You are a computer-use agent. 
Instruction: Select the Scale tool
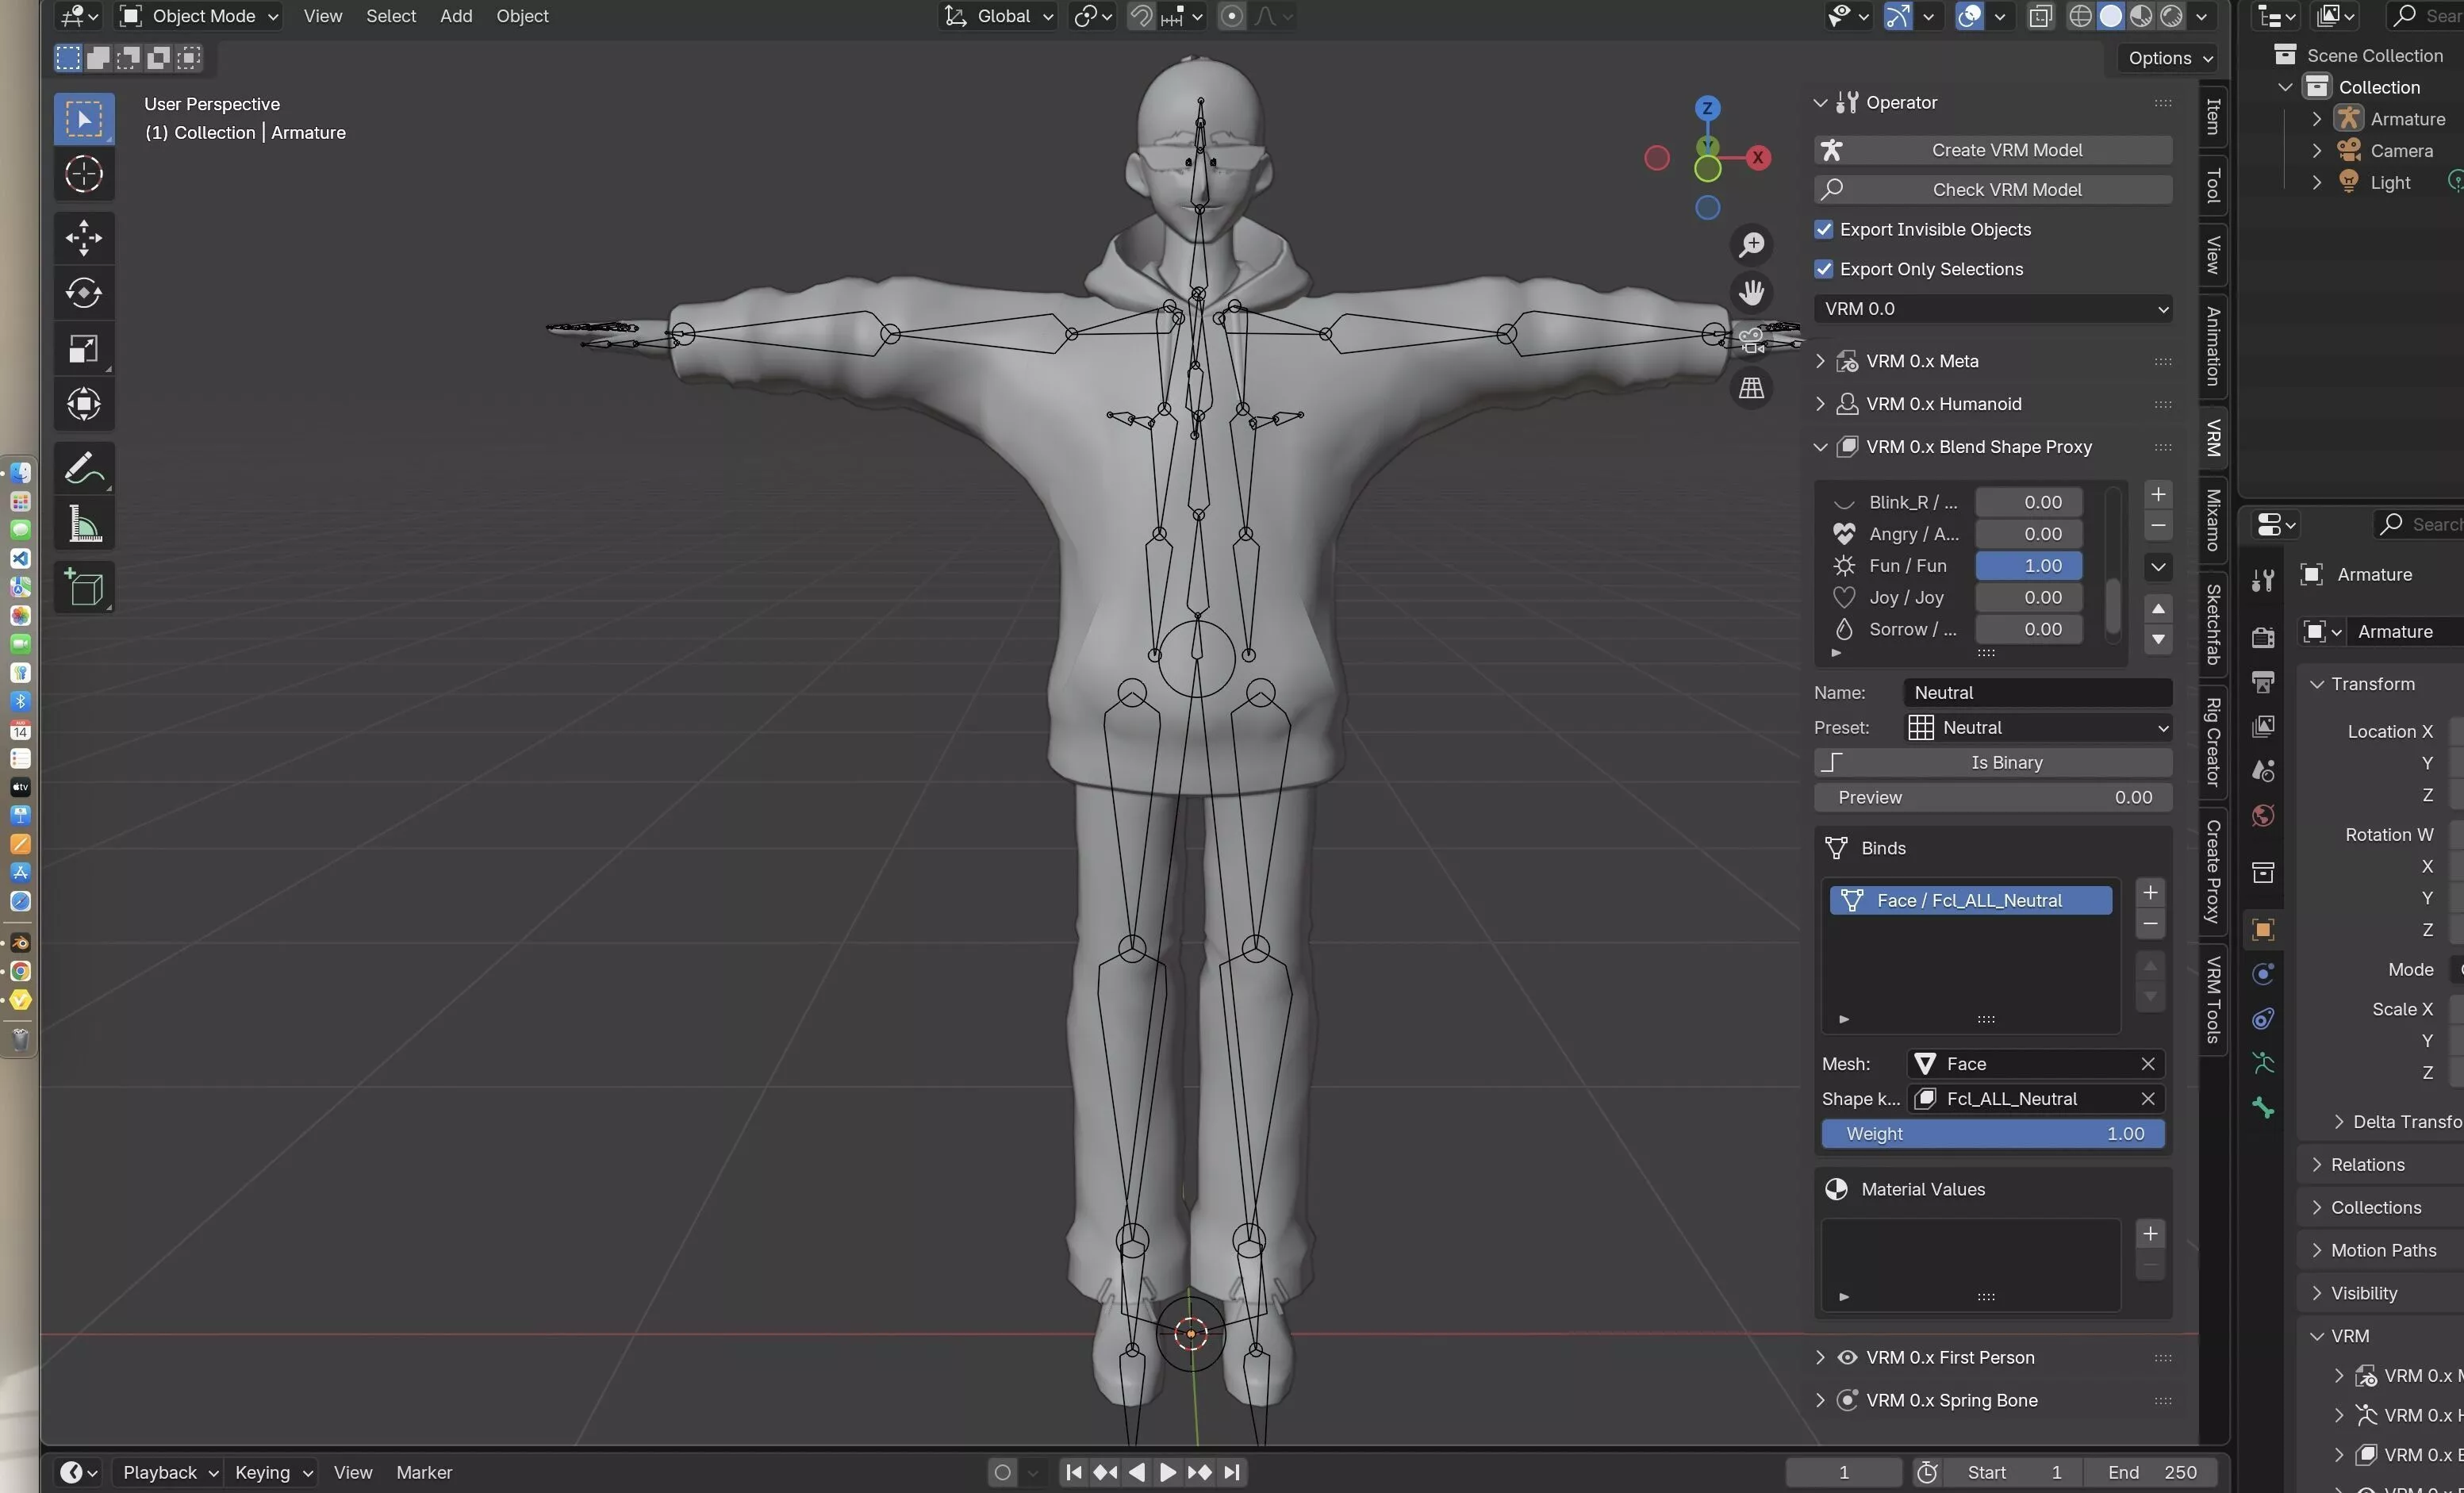(84, 349)
